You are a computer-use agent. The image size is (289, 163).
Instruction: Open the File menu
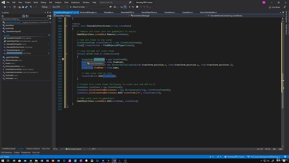point(8,2)
